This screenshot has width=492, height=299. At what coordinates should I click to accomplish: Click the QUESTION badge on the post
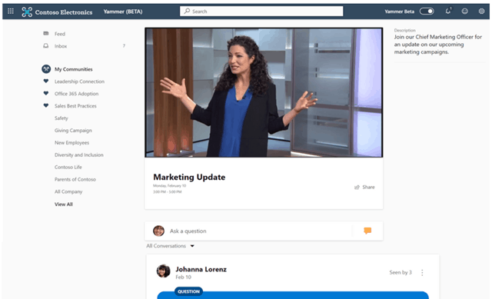click(x=188, y=291)
